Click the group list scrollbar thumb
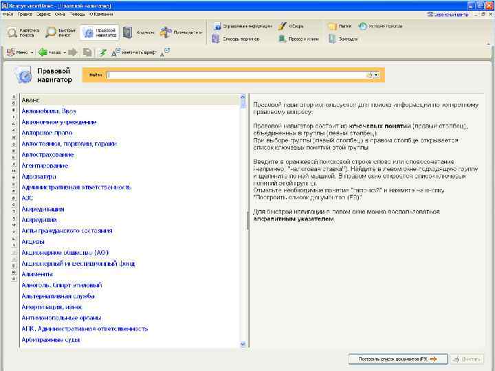The width and height of the screenshot is (495, 371). 243,104
